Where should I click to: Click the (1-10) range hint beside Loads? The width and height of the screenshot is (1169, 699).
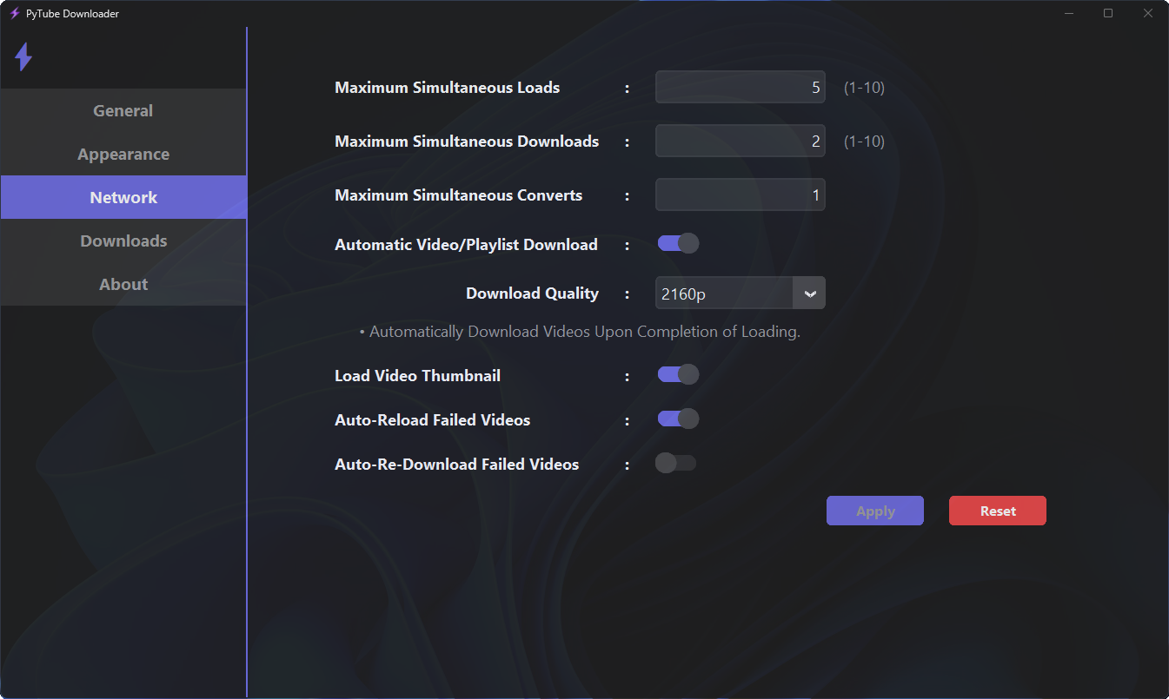pyautogui.click(x=864, y=88)
